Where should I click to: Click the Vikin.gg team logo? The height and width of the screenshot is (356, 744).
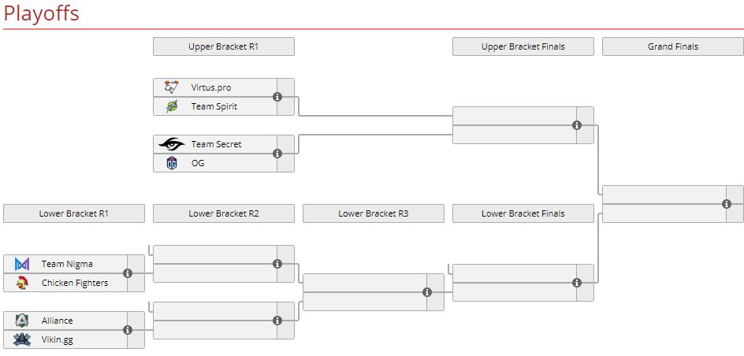[22, 339]
